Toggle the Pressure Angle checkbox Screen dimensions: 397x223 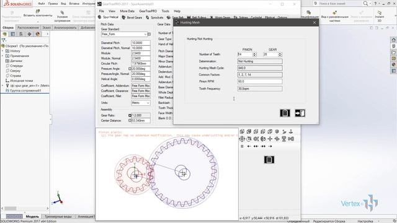(130, 69)
